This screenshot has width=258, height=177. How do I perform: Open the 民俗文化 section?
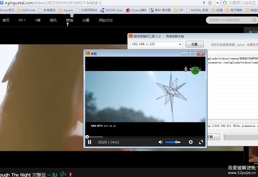[x=106, y=20]
